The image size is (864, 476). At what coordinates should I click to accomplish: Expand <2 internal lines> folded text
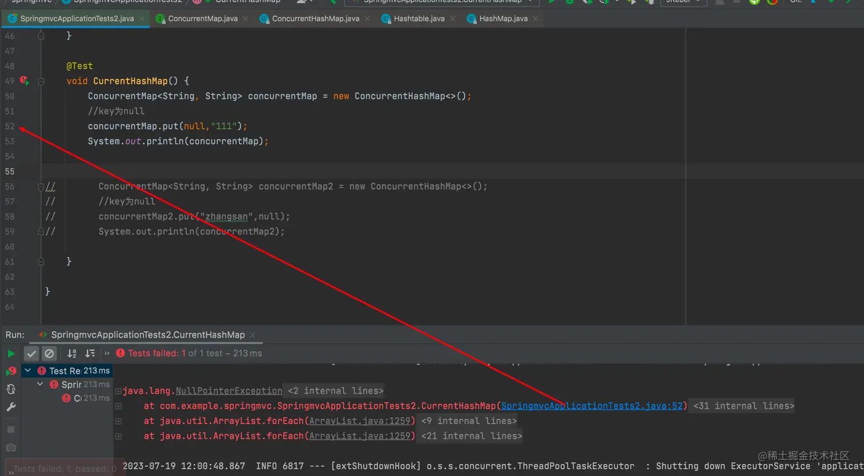point(335,391)
